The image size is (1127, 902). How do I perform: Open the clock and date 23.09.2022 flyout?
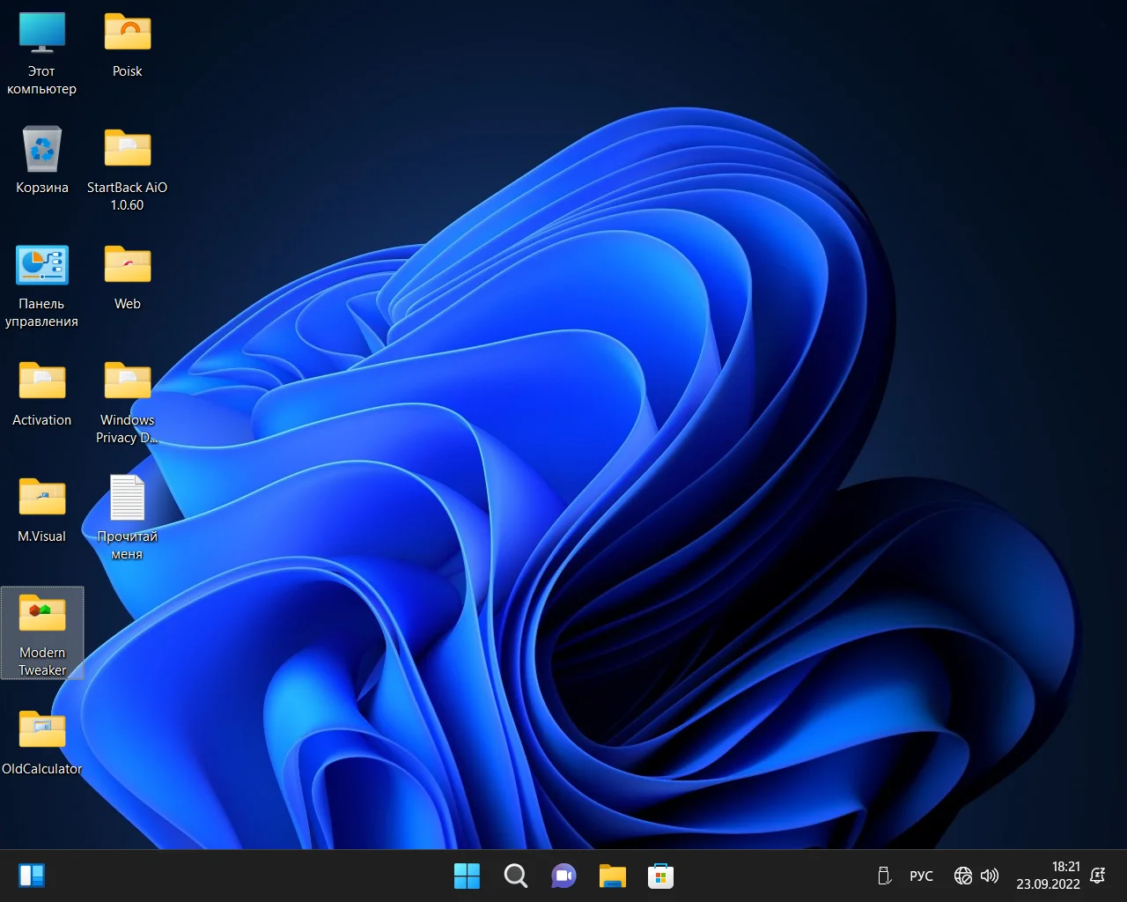coord(1048,876)
